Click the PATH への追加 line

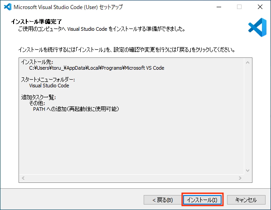[76, 109]
